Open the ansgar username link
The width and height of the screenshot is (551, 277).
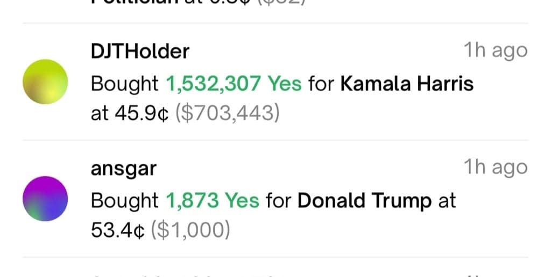point(124,169)
